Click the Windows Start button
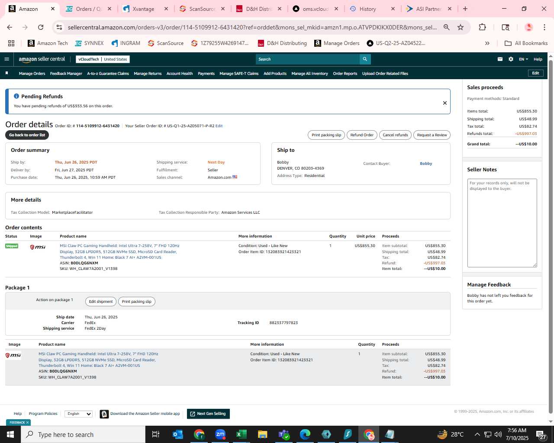This screenshot has width=554, height=443. [x=10, y=434]
